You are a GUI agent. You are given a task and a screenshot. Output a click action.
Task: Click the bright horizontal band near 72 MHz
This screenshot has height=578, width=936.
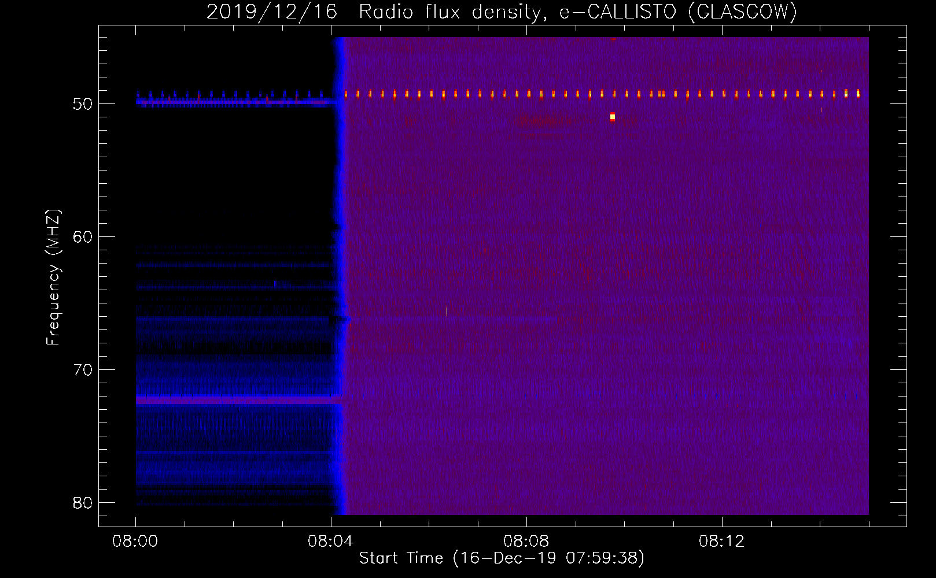tap(238, 399)
